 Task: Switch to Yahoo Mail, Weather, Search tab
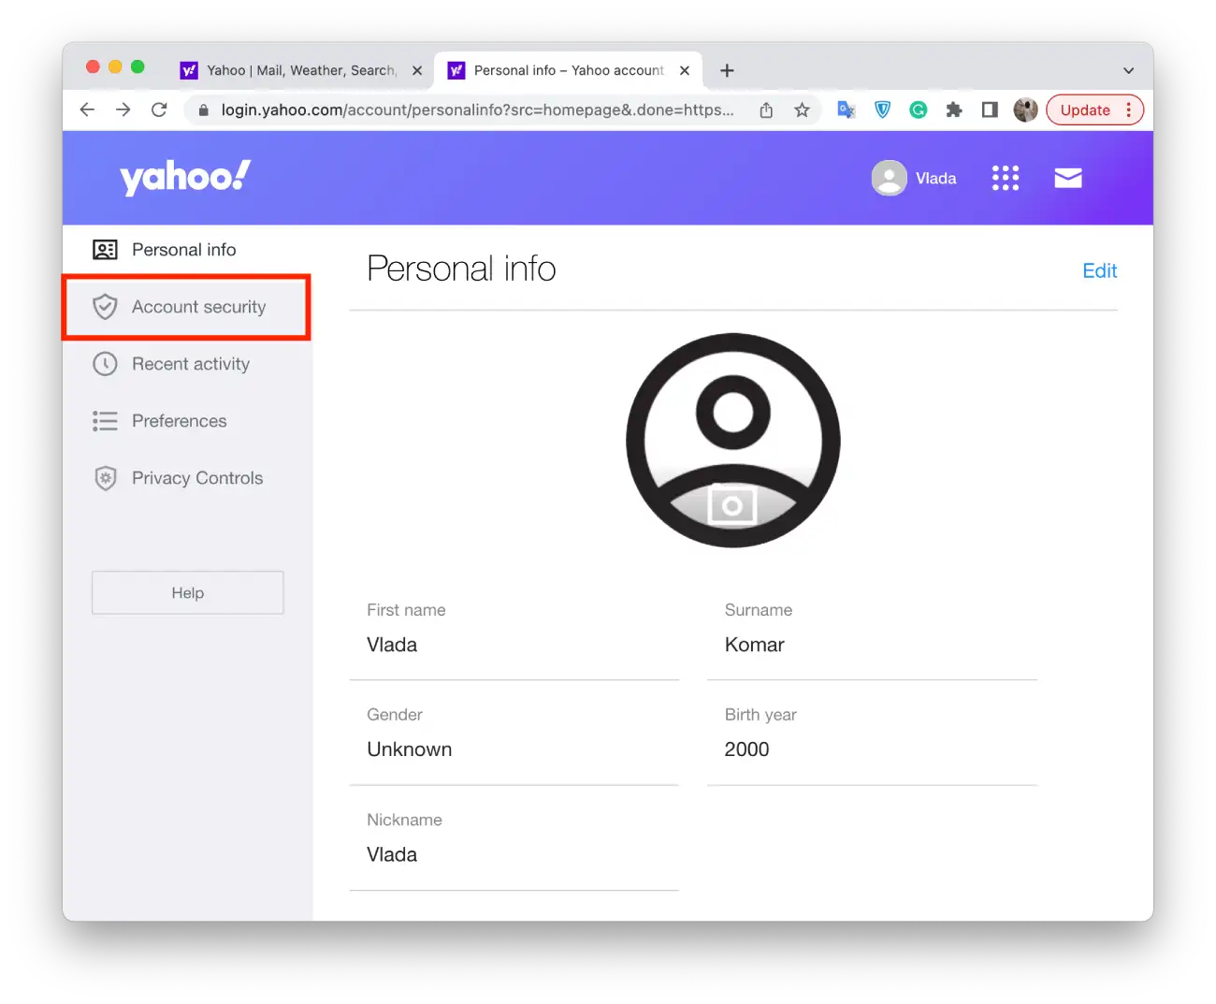301,70
